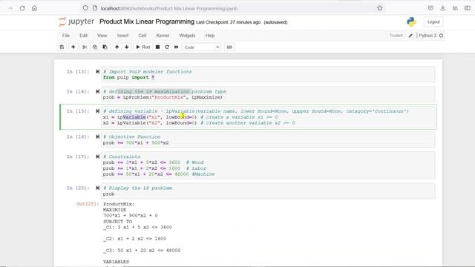Run cell In [15] with its run marker
Image resolution: width=475 pixels, height=267 pixels.
click(97, 111)
